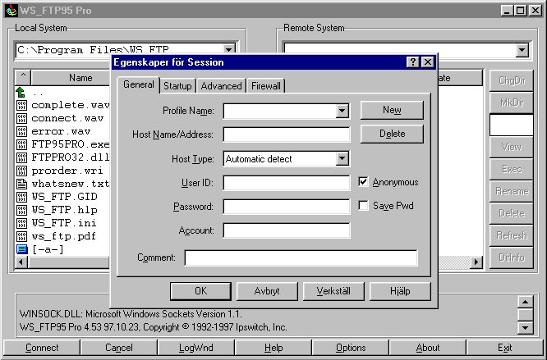Click the WS_FTP95 Pro title bar app icon

pyautogui.click(x=11, y=11)
